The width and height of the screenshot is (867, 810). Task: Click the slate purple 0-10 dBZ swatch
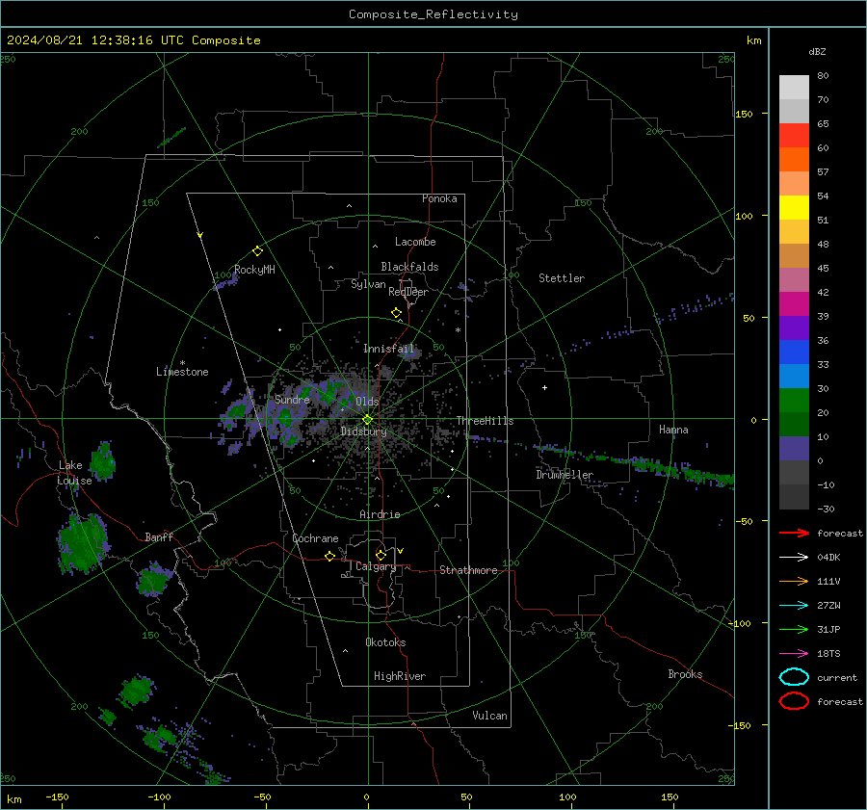tap(794, 449)
